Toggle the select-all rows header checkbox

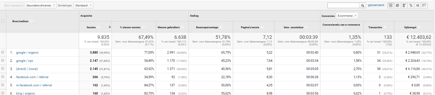click(3, 21)
